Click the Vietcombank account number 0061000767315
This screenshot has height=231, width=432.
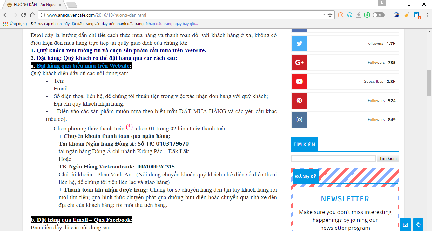pyautogui.click(x=156, y=167)
